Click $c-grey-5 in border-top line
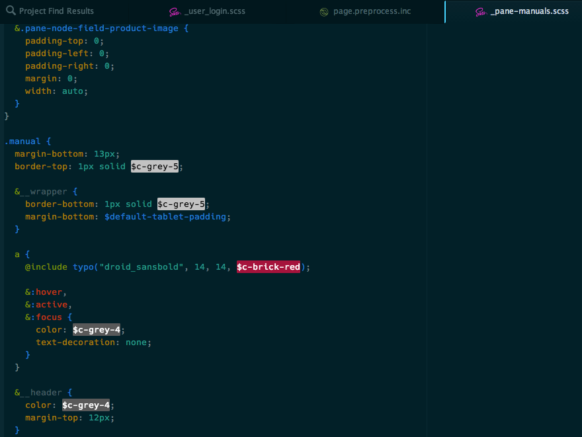Screen dimensions: 582x437 tap(155, 166)
